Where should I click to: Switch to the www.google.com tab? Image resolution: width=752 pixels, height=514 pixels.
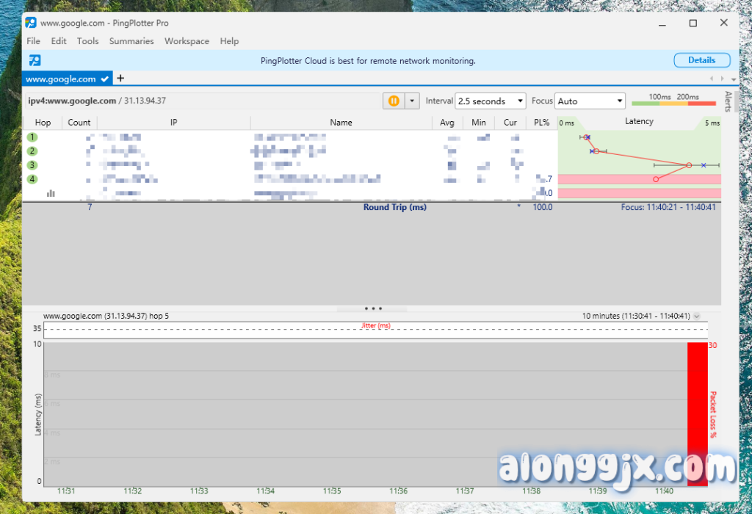pos(61,79)
